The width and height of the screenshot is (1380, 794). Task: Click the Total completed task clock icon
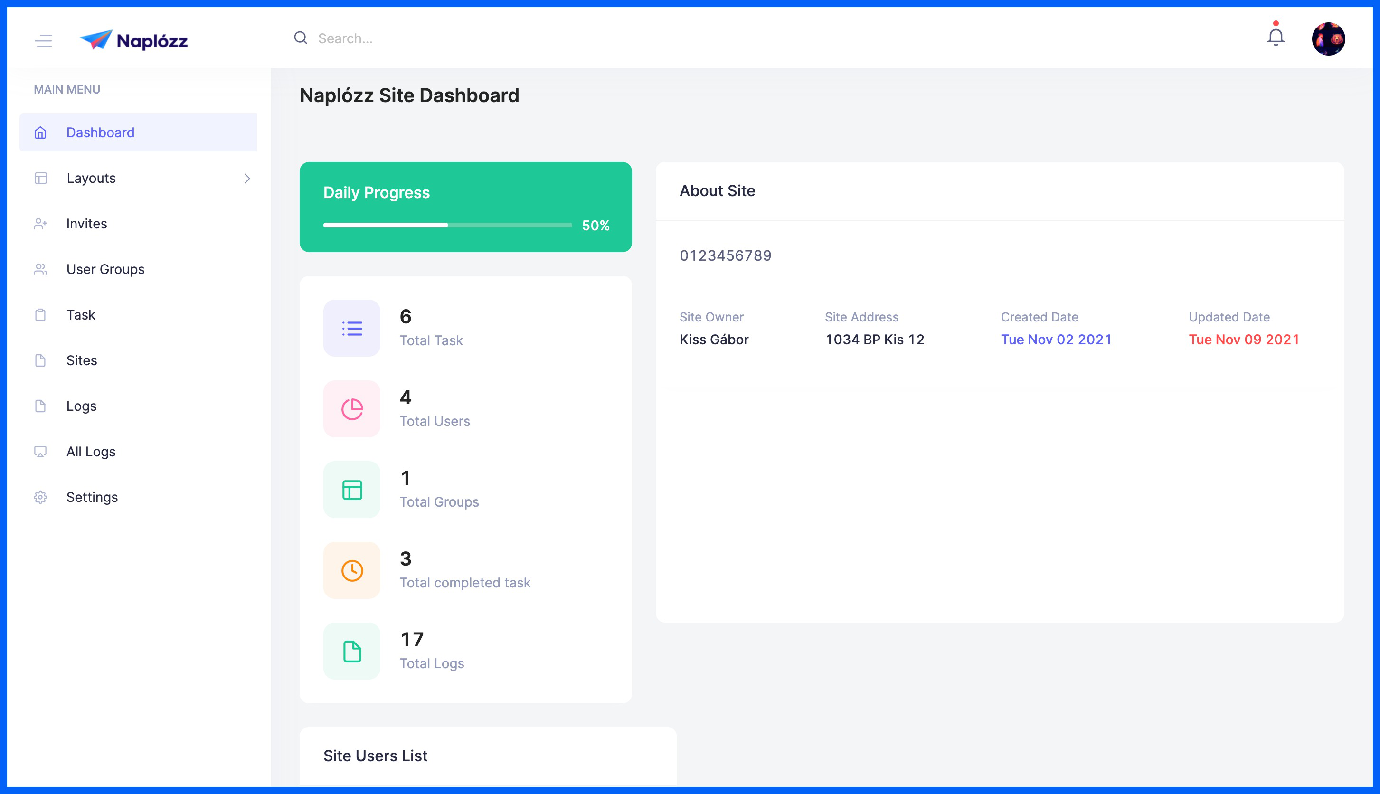[x=352, y=570]
